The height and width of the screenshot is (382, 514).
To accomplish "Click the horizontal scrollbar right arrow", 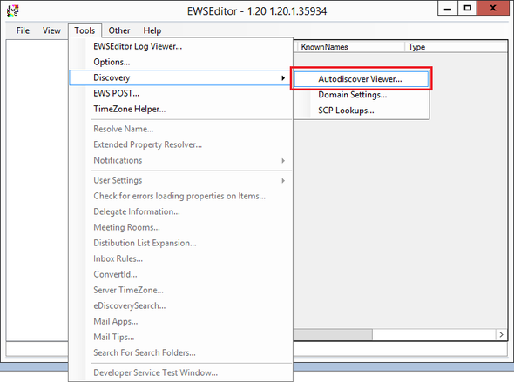I will 501,334.
